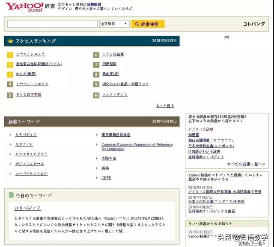Click the number 1 ranking badge
This screenshot has width=274, height=247.
click(10, 55)
